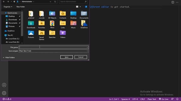Open VS Code editor More Actions ellipsis
The width and height of the screenshot is (181, 101).
point(177,2)
